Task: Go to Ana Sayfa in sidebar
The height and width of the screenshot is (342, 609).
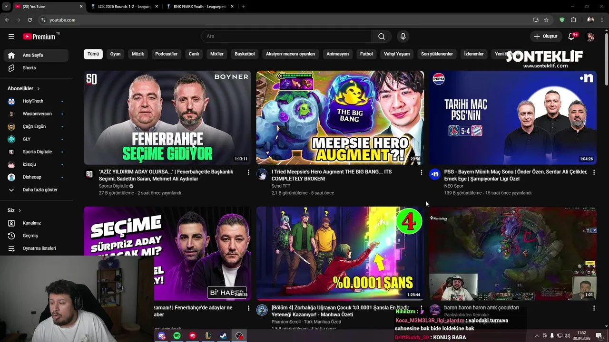Action: 36,55
